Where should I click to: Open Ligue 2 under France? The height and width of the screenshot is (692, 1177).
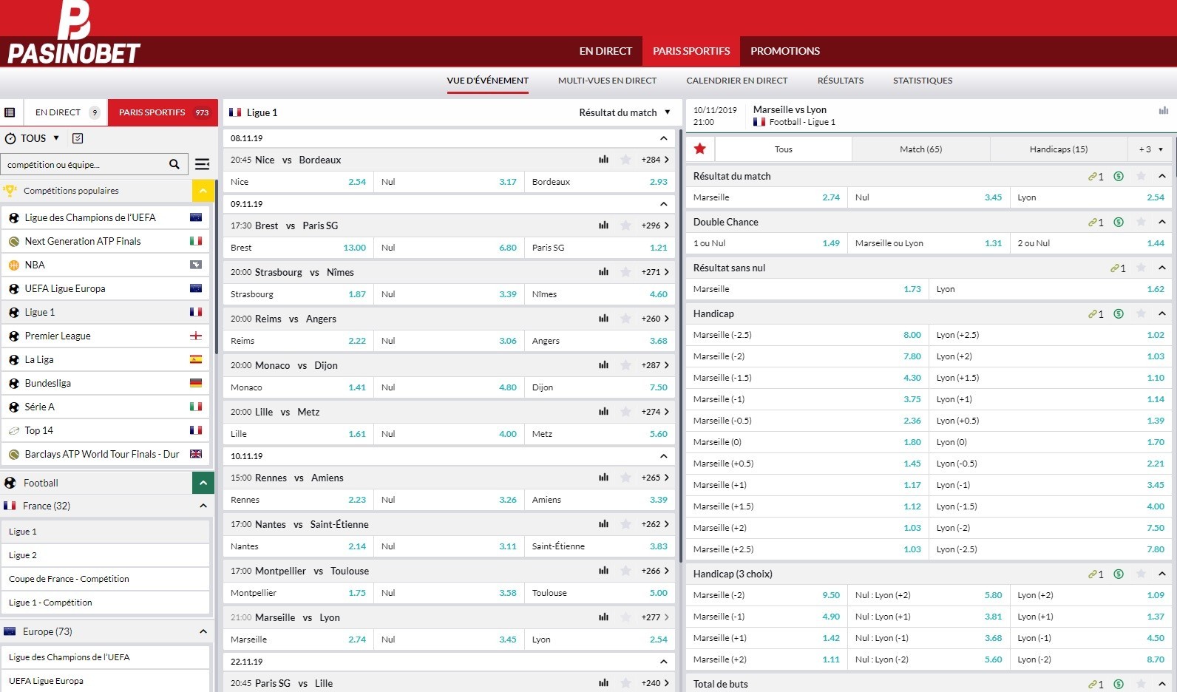coord(105,555)
